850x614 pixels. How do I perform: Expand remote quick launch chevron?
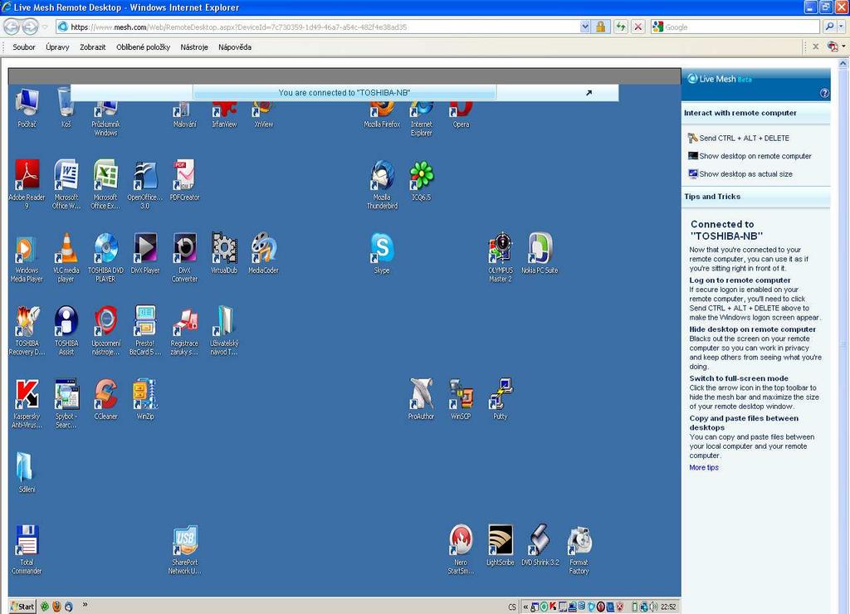click(85, 605)
